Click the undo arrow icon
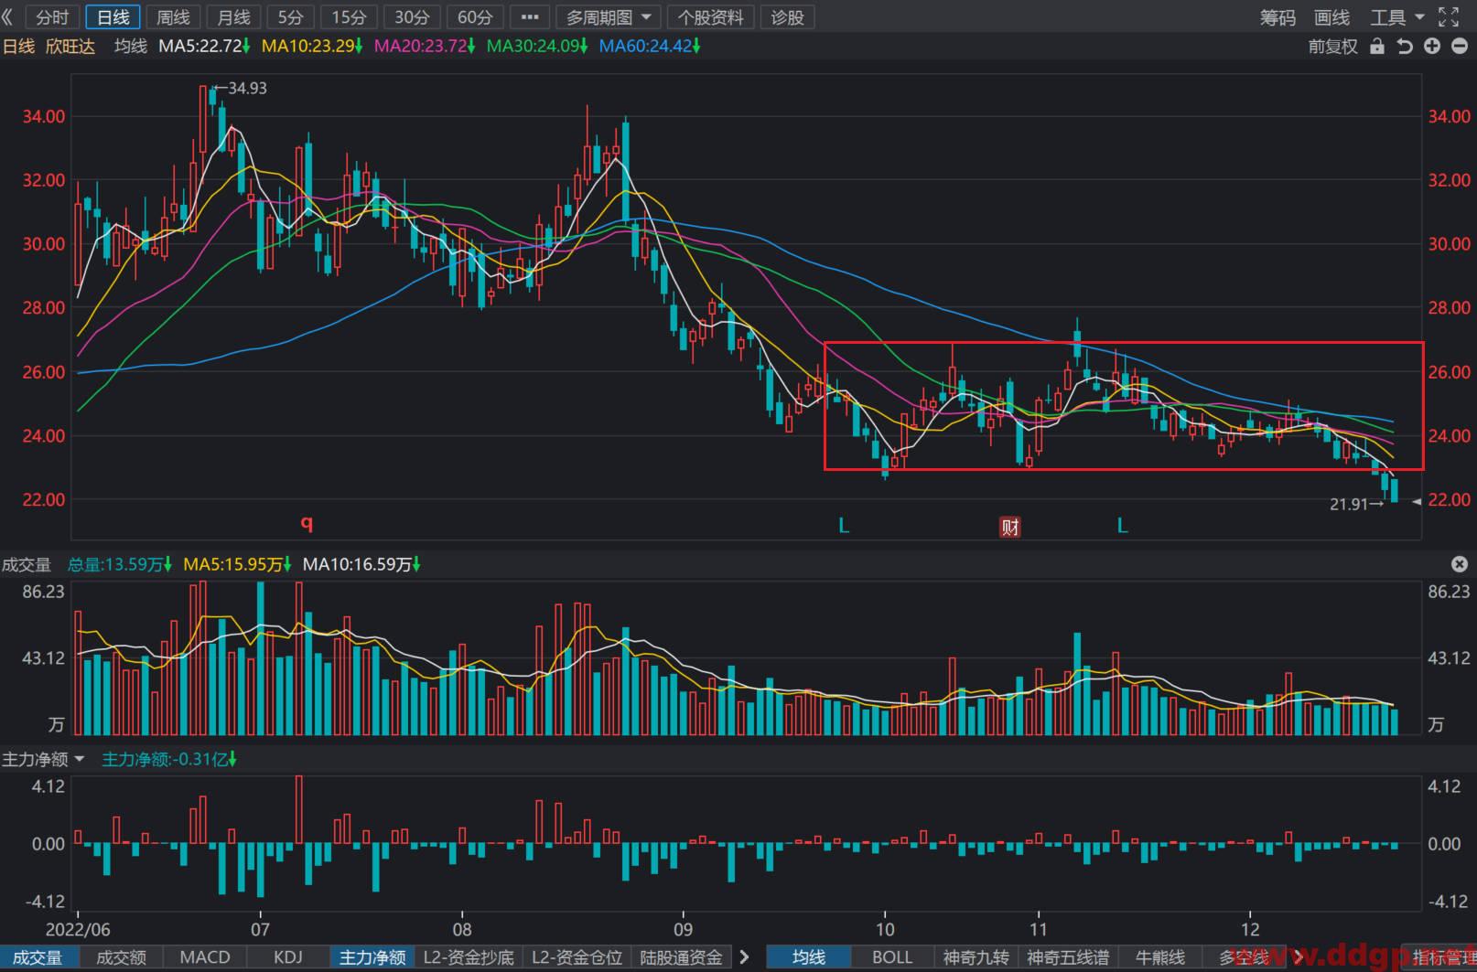The width and height of the screenshot is (1477, 972). [x=1405, y=46]
